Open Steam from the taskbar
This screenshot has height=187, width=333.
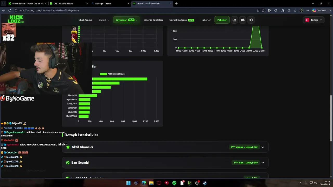pos(205,183)
